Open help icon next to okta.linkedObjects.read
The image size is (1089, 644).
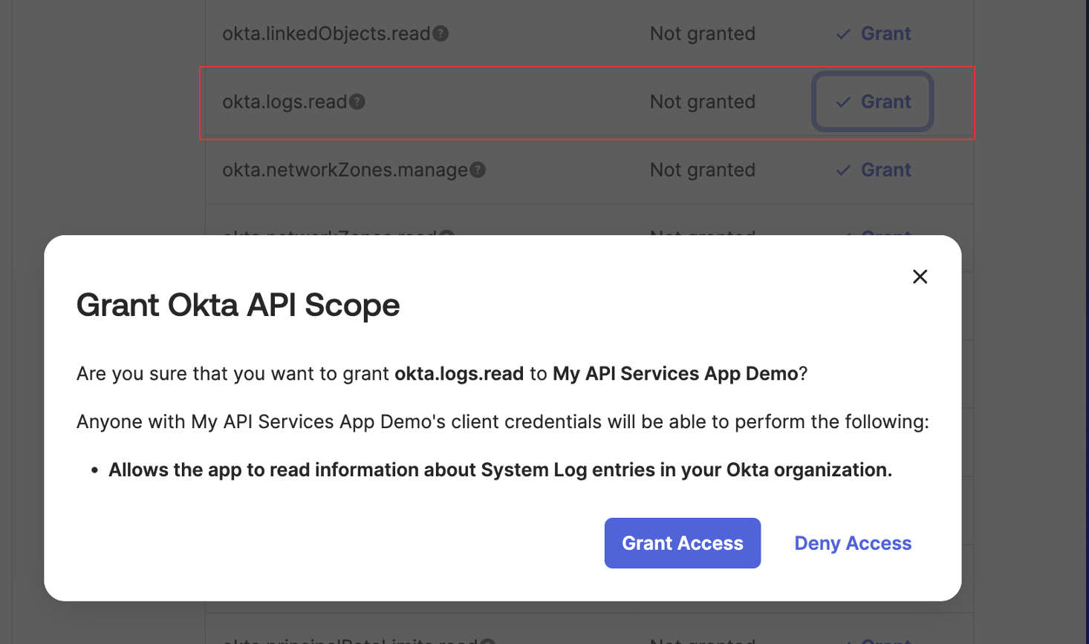pos(441,33)
